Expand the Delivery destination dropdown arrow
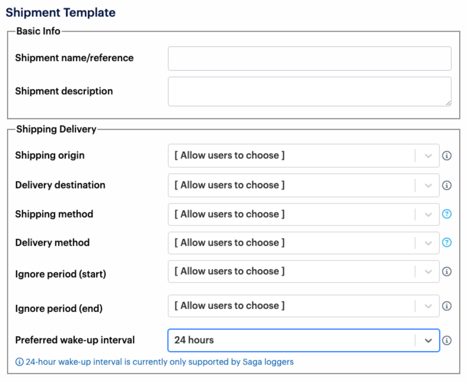The height and width of the screenshot is (382, 467). 428,185
